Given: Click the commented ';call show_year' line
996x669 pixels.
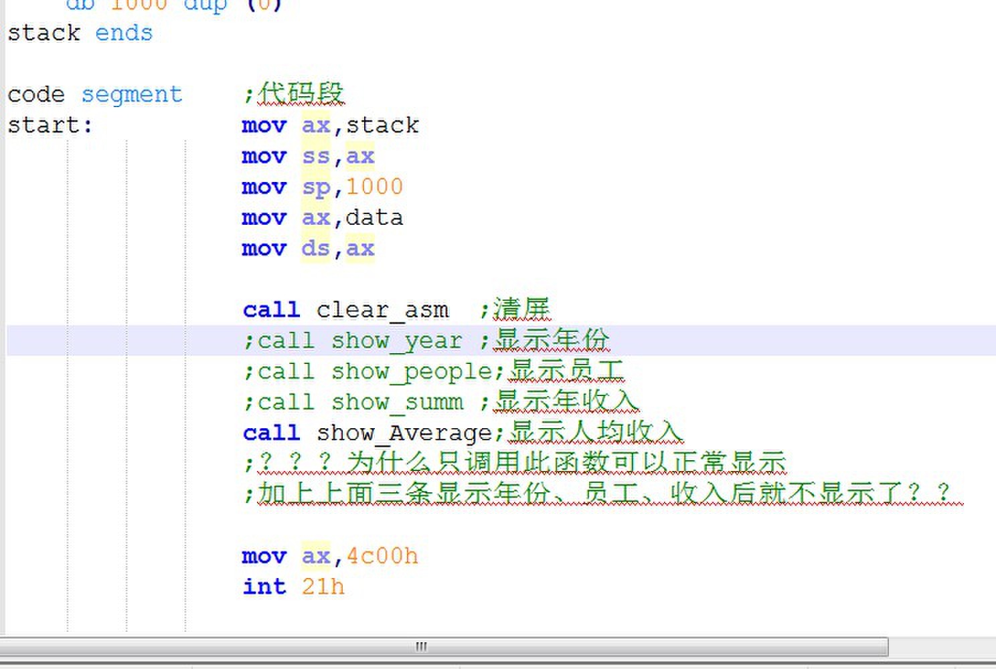Looking at the screenshot, I should [x=426, y=341].
